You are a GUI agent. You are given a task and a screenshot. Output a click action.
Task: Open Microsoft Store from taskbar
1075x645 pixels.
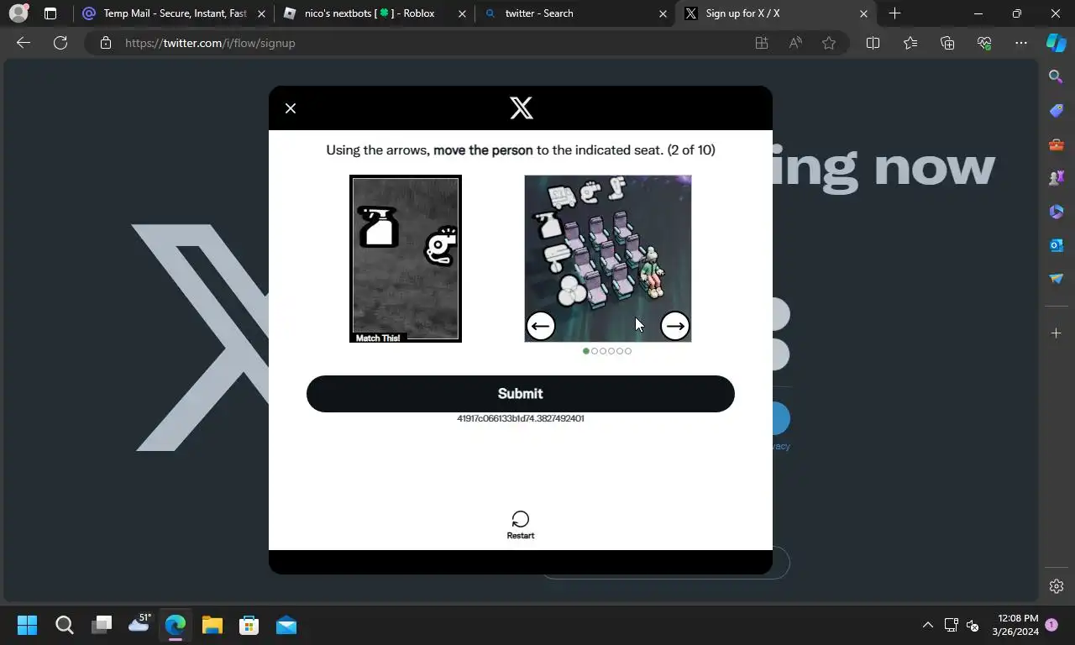249,625
